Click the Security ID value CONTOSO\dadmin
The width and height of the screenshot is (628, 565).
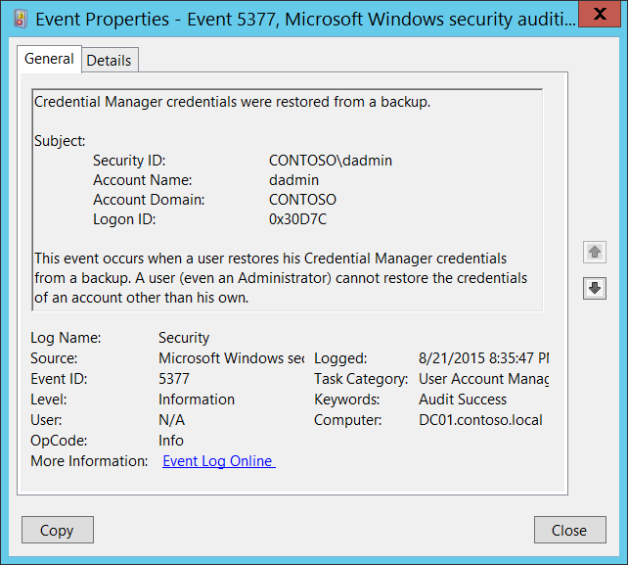(331, 161)
